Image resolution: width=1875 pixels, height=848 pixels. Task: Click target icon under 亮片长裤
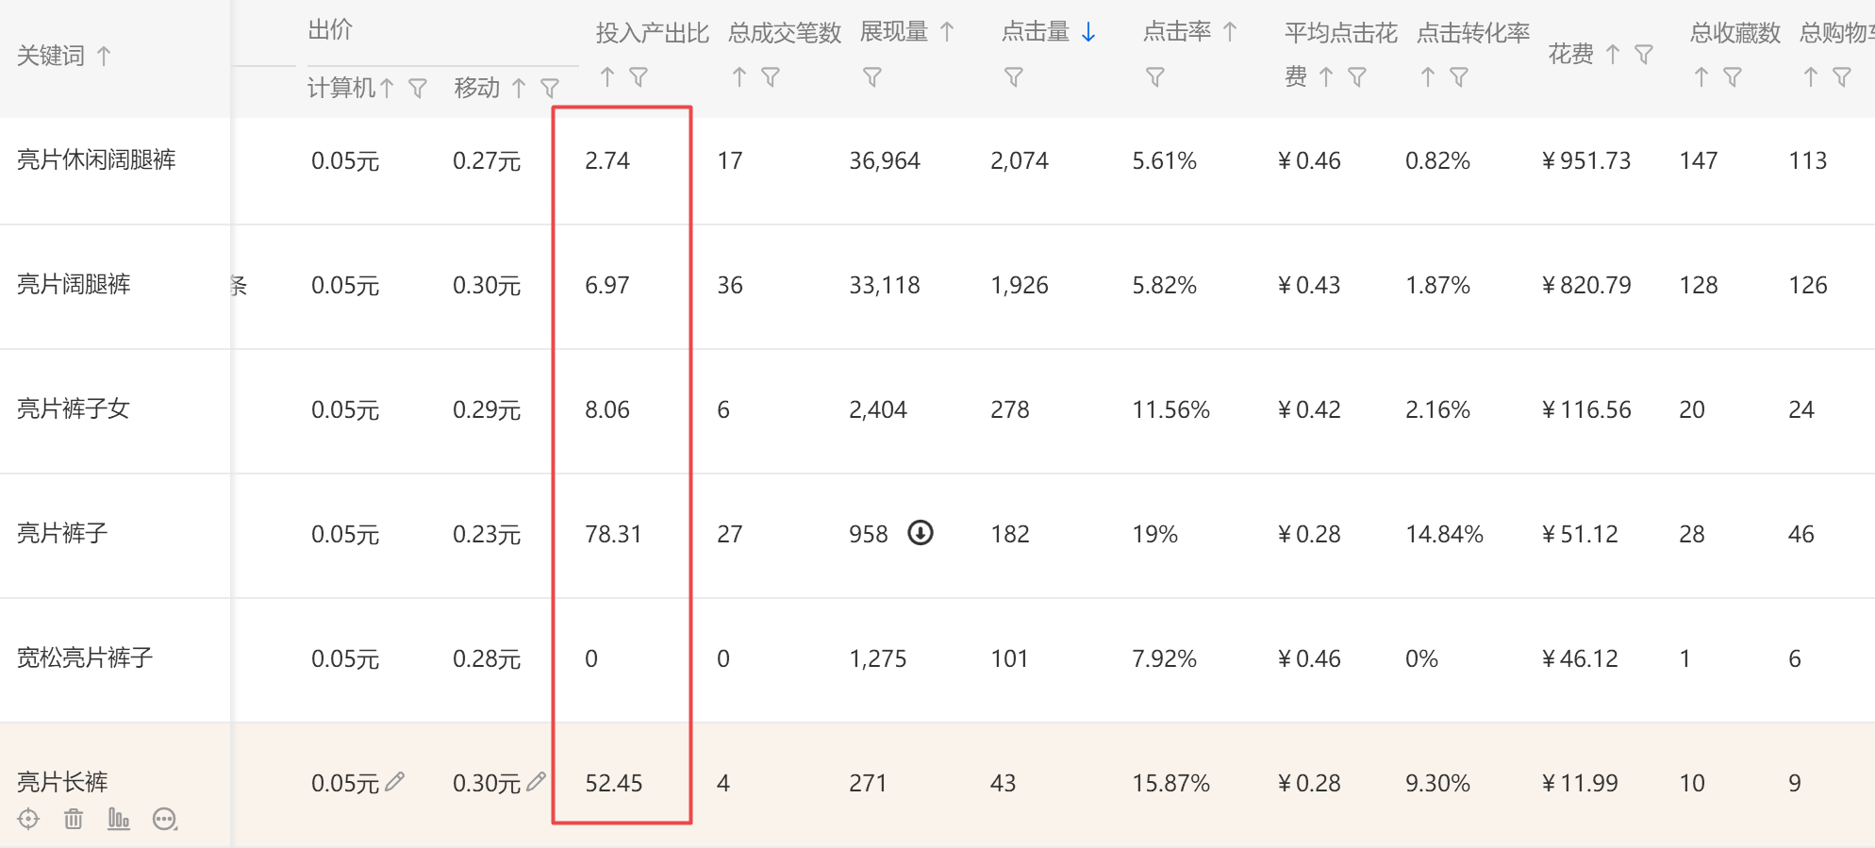tap(28, 819)
